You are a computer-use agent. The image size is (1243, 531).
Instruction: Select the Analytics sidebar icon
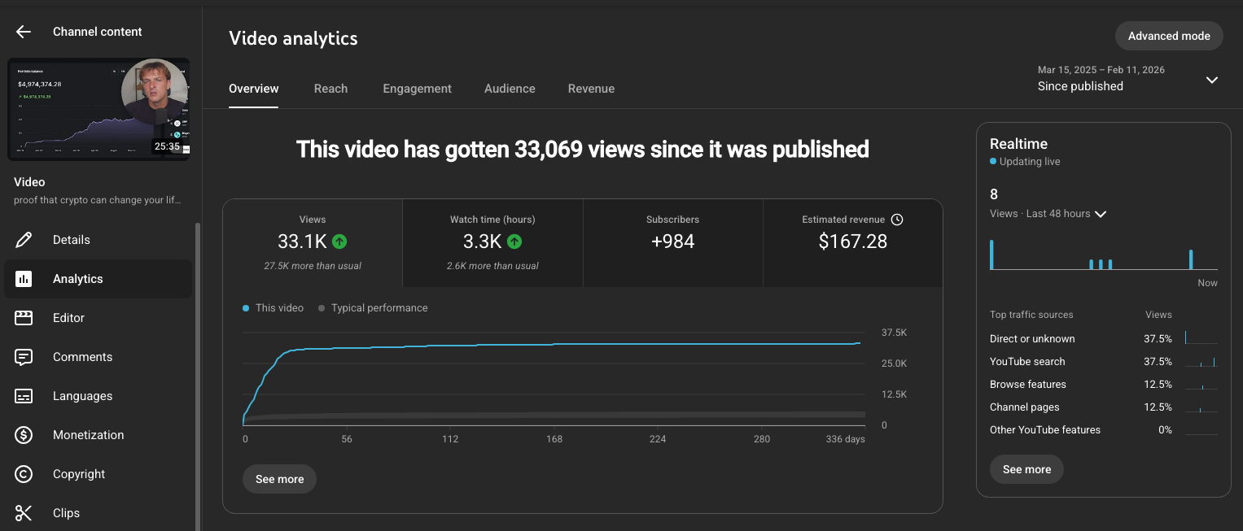click(x=24, y=278)
